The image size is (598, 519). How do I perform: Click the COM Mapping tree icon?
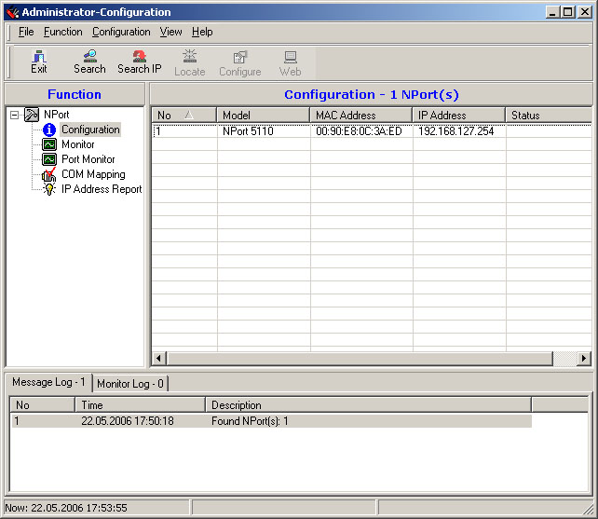49,174
